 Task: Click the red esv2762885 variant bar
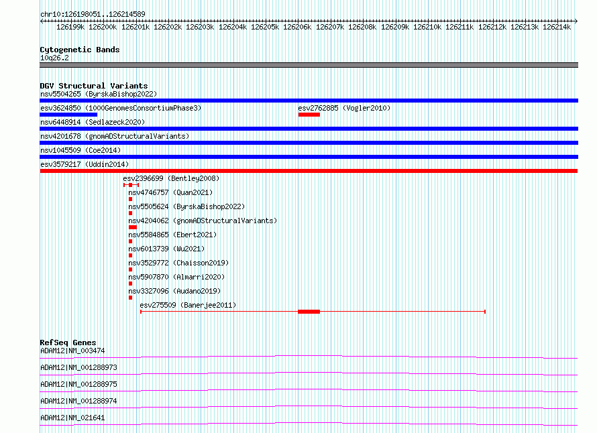click(x=309, y=115)
